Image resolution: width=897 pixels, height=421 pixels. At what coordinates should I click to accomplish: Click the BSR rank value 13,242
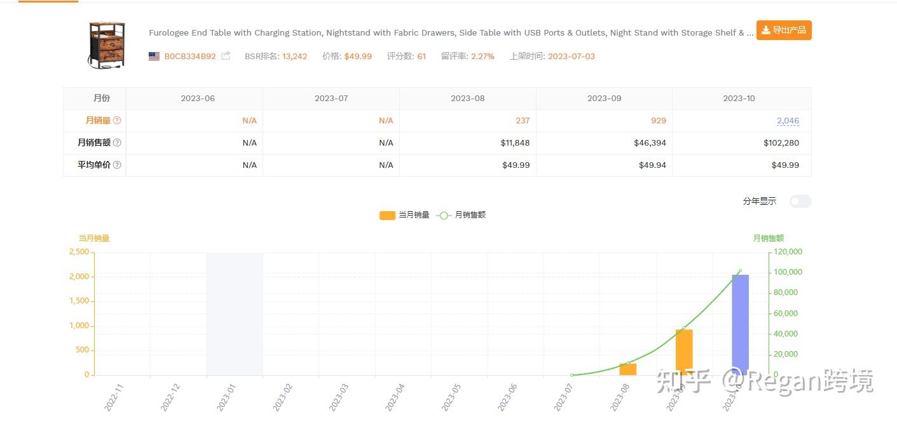[294, 56]
